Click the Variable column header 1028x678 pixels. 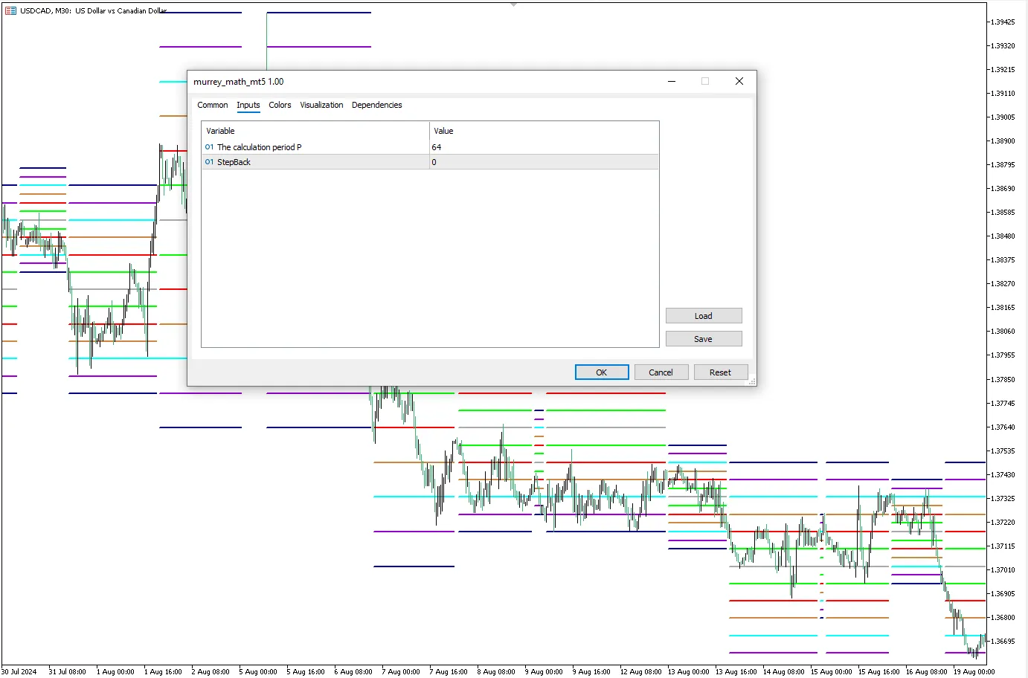click(315, 131)
